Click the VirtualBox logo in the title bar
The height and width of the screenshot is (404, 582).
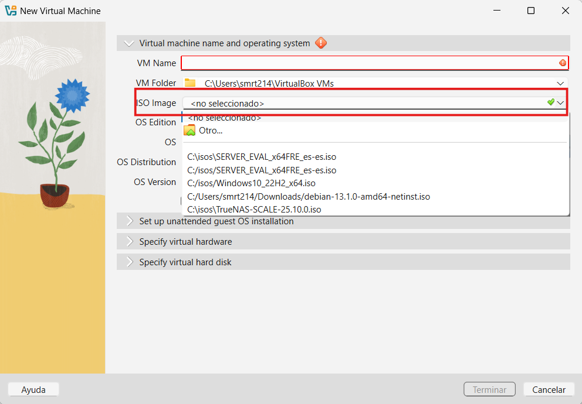pyautogui.click(x=10, y=11)
